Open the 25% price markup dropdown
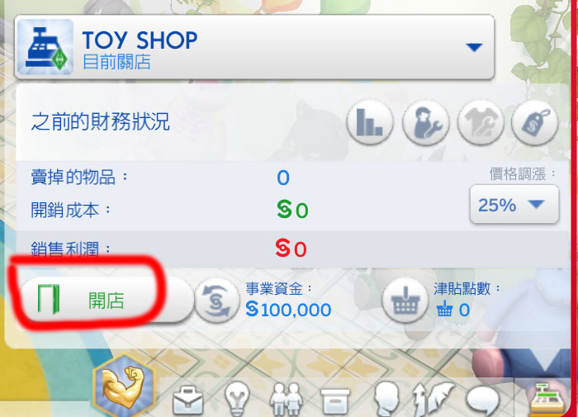The width and height of the screenshot is (578, 417). click(514, 204)
